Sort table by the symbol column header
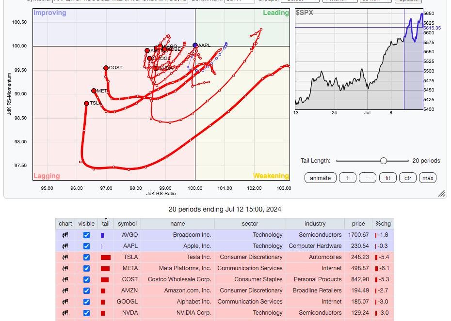Image resolution: width=451 pixels, height=321 pixels. point(127,224)
